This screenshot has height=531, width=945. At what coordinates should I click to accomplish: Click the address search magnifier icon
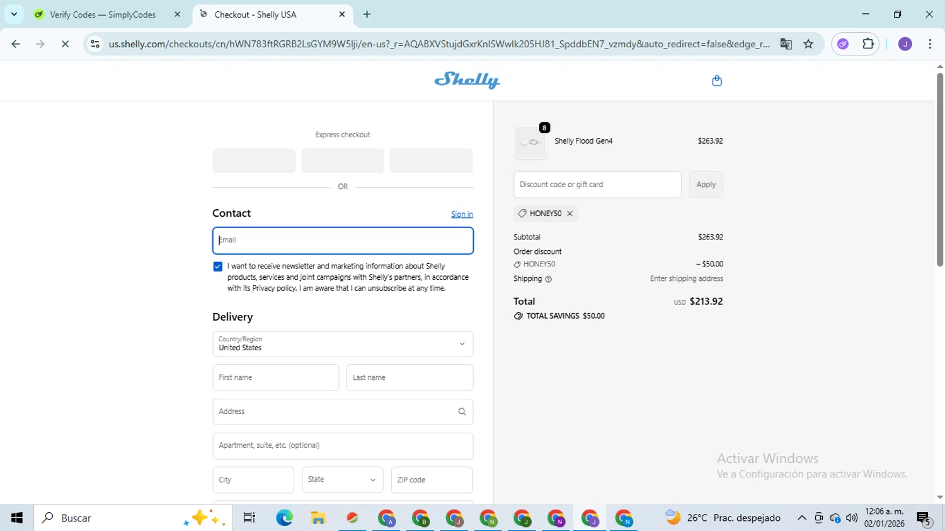pyautogui.click(x=462, y=412)
